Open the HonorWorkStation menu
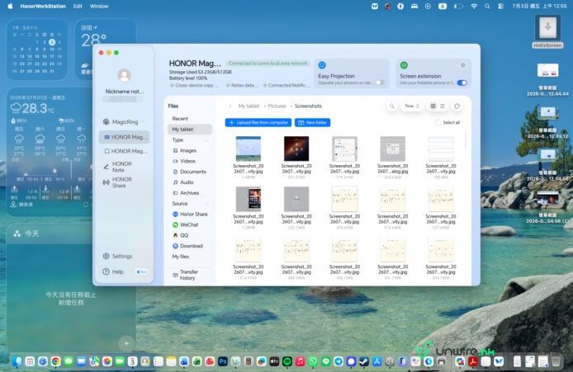The height and width of the screenshot is (372, 573). coord(43,7)
